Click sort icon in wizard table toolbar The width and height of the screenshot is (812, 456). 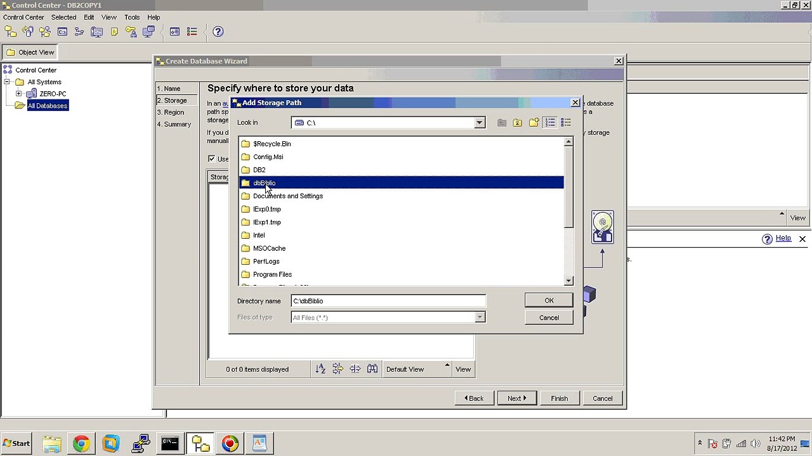320,369
